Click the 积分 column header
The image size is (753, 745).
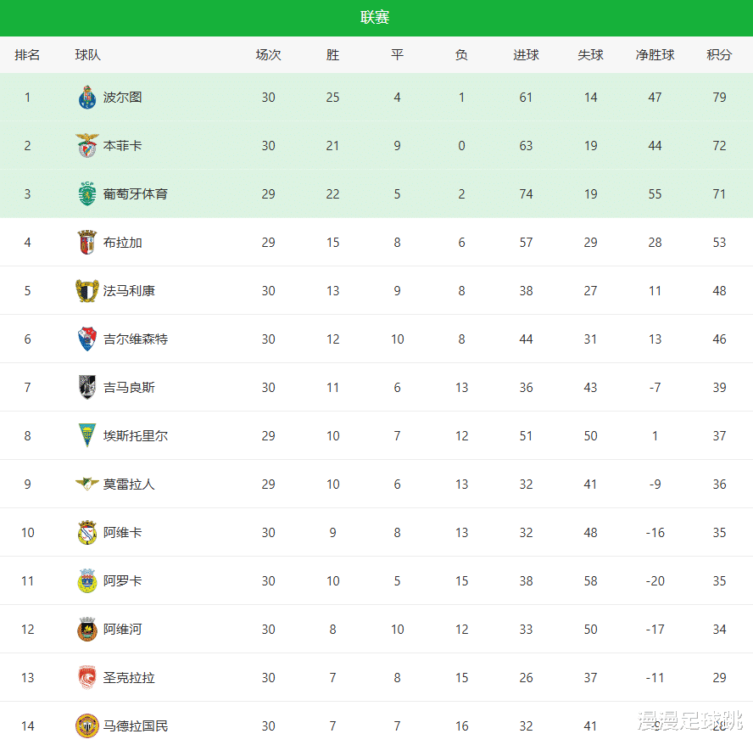pyautogui.click(x=719, y=55)
